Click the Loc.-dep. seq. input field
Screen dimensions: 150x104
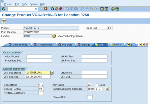[x=37, y=77]
